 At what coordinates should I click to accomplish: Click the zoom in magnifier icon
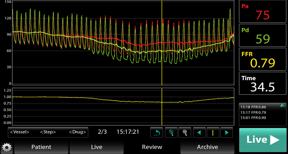click(171, 132)
